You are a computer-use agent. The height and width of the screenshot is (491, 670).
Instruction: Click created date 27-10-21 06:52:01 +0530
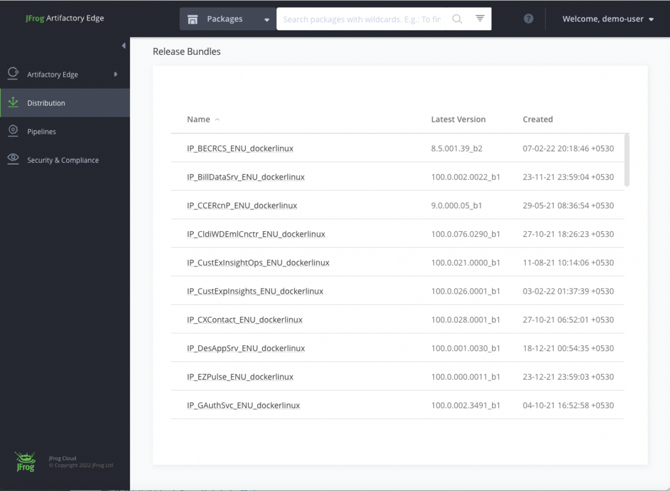[x=569, y=320]
